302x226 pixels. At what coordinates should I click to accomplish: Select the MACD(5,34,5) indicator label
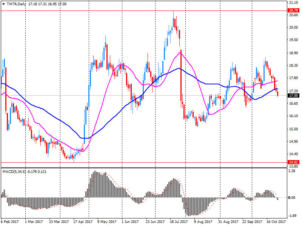tap(14, 172)
